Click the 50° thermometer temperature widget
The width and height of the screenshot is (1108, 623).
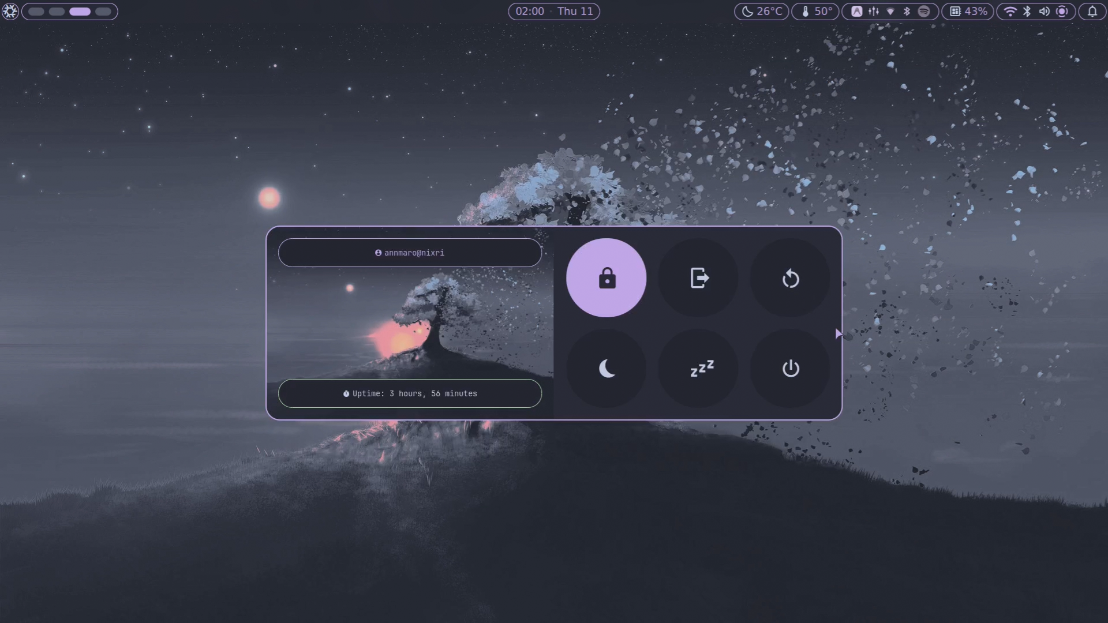point(815,12)
